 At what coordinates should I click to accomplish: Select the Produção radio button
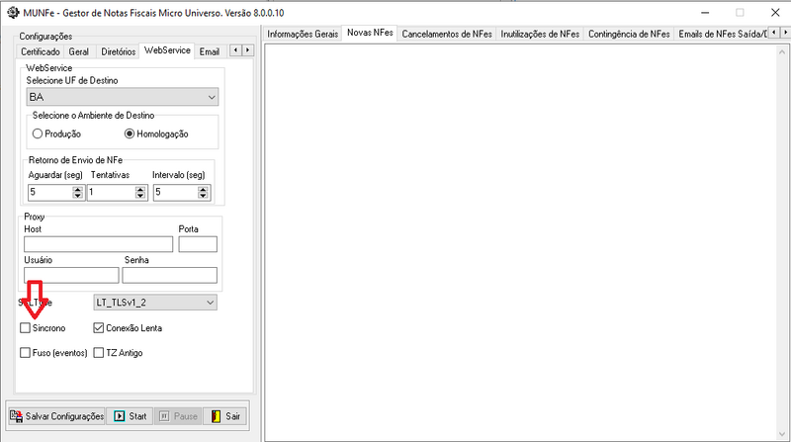[39, 133]
